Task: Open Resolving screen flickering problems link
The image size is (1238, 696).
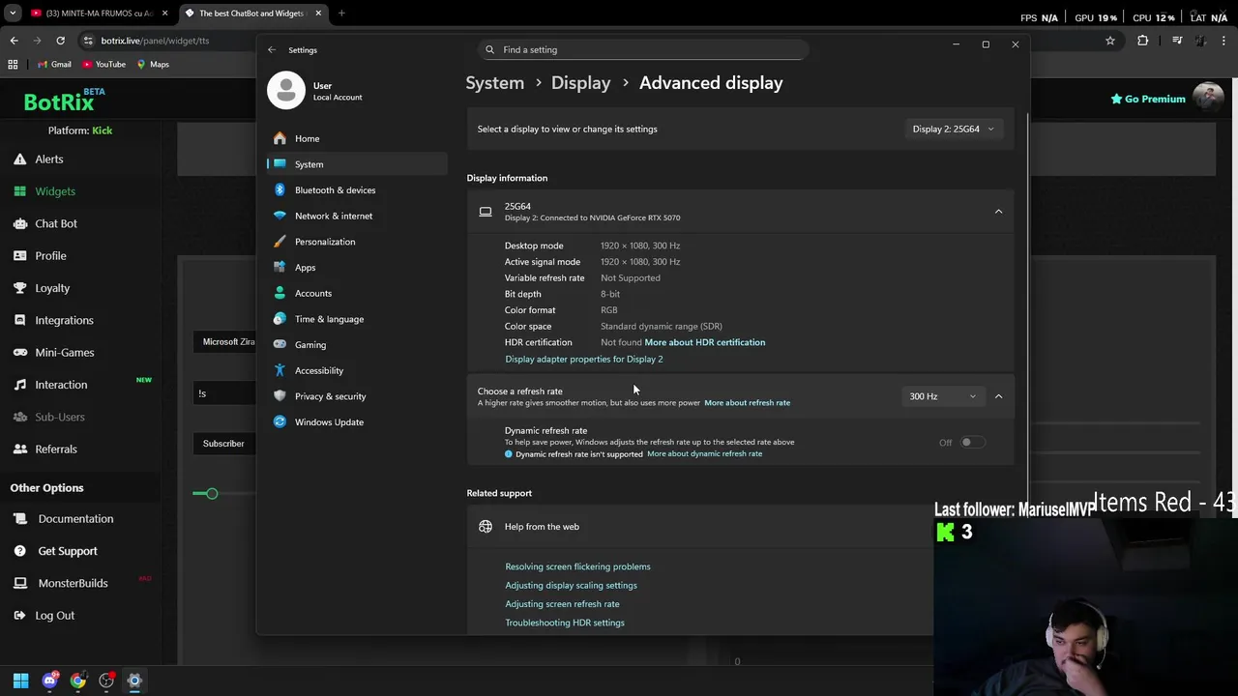Action: coord(577,566)
